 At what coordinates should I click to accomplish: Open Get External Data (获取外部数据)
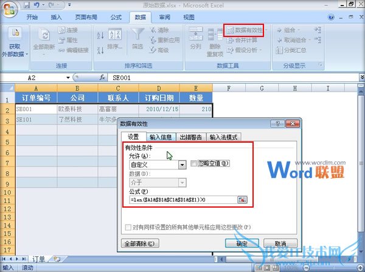(x=15, y=43)
